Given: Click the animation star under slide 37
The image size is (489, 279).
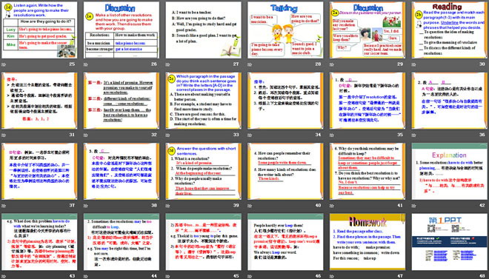Looking at the screenshot, I should (4, 206).
